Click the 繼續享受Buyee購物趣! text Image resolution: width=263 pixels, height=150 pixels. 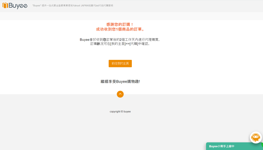point(120,81)
